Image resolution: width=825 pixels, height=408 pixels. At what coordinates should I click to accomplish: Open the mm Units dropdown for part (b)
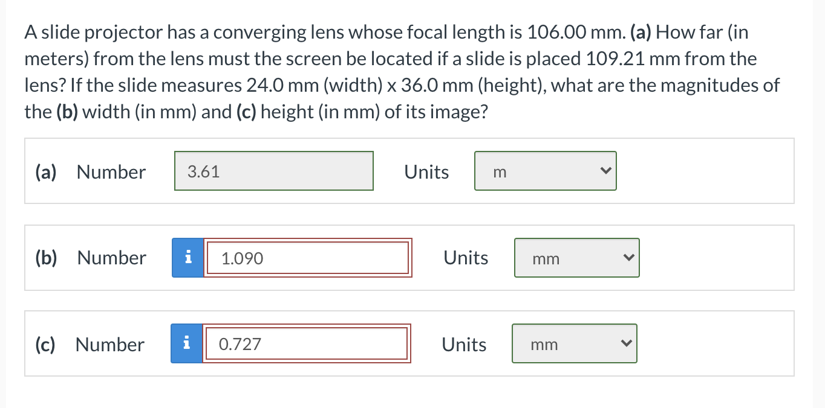pyautogui.click(x=576, y=258)
